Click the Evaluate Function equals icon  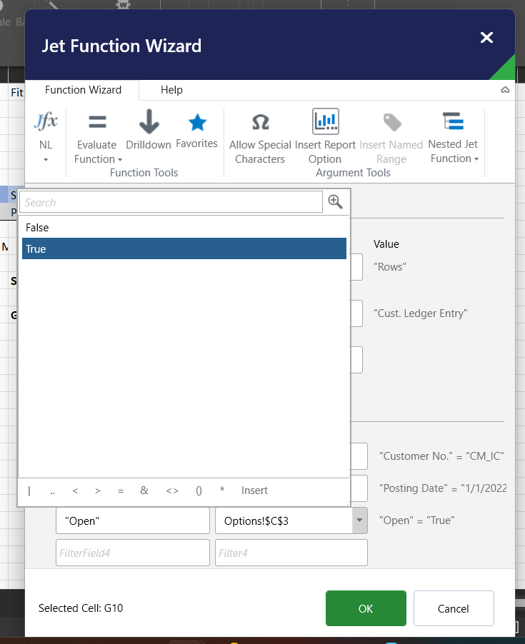(97, 122)
